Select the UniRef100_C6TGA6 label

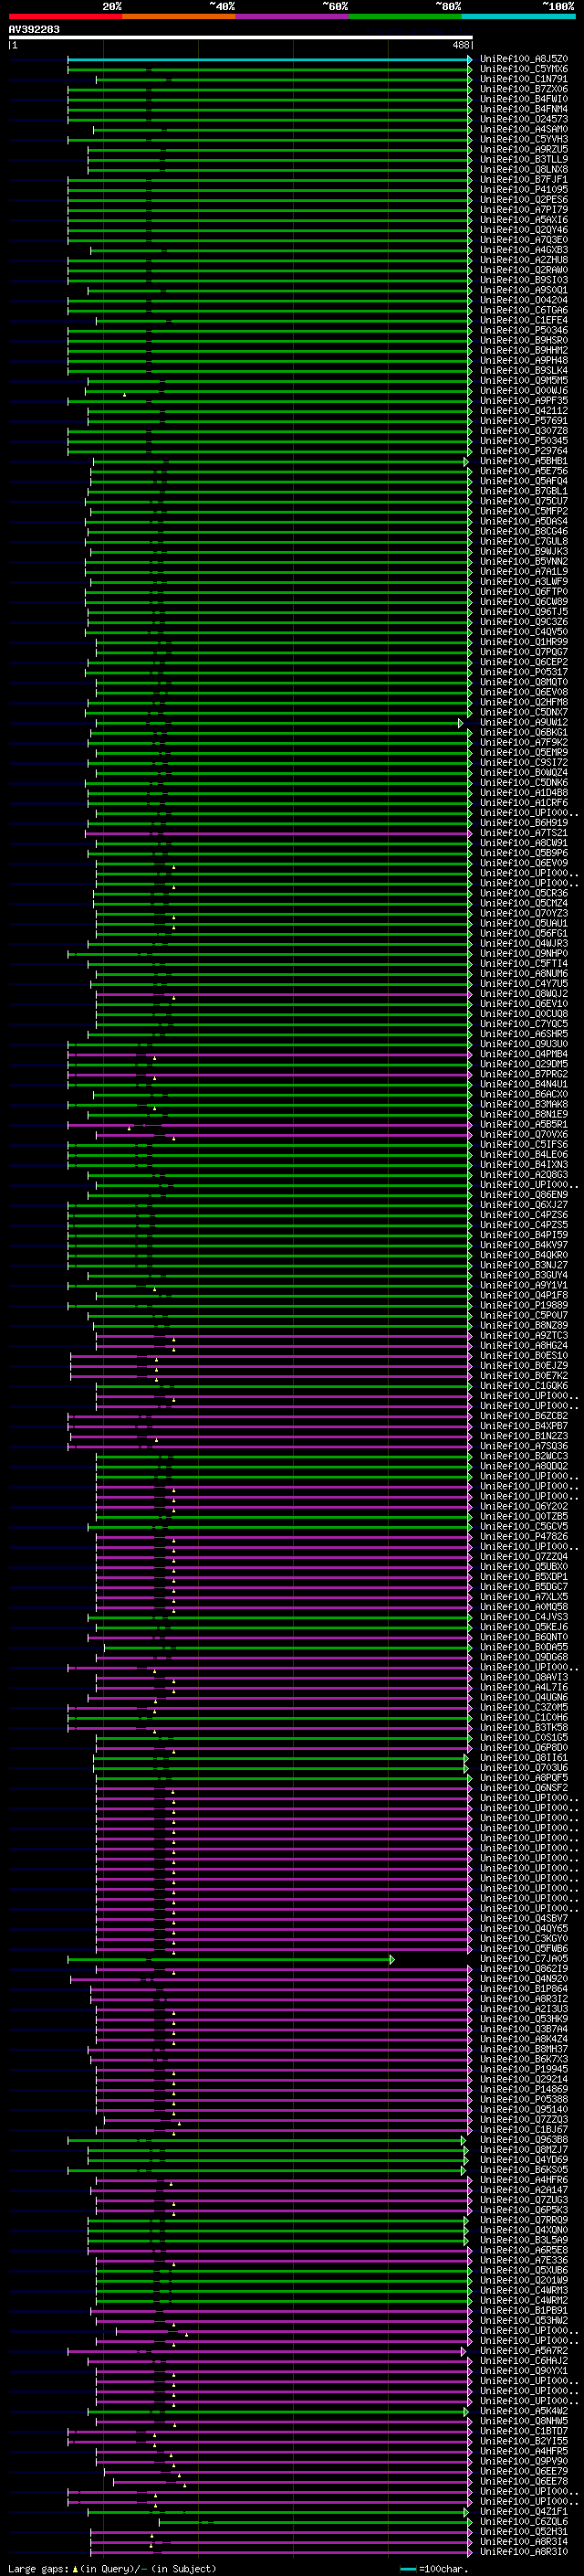click(x=523, y=310)
